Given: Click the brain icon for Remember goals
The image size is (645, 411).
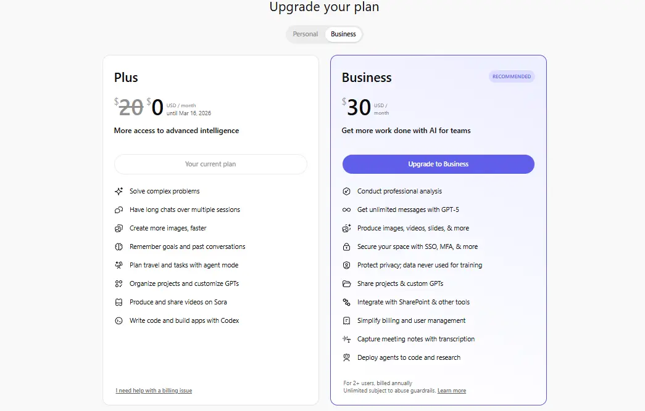Looking at the screenshot, I should tap(119, 246).
